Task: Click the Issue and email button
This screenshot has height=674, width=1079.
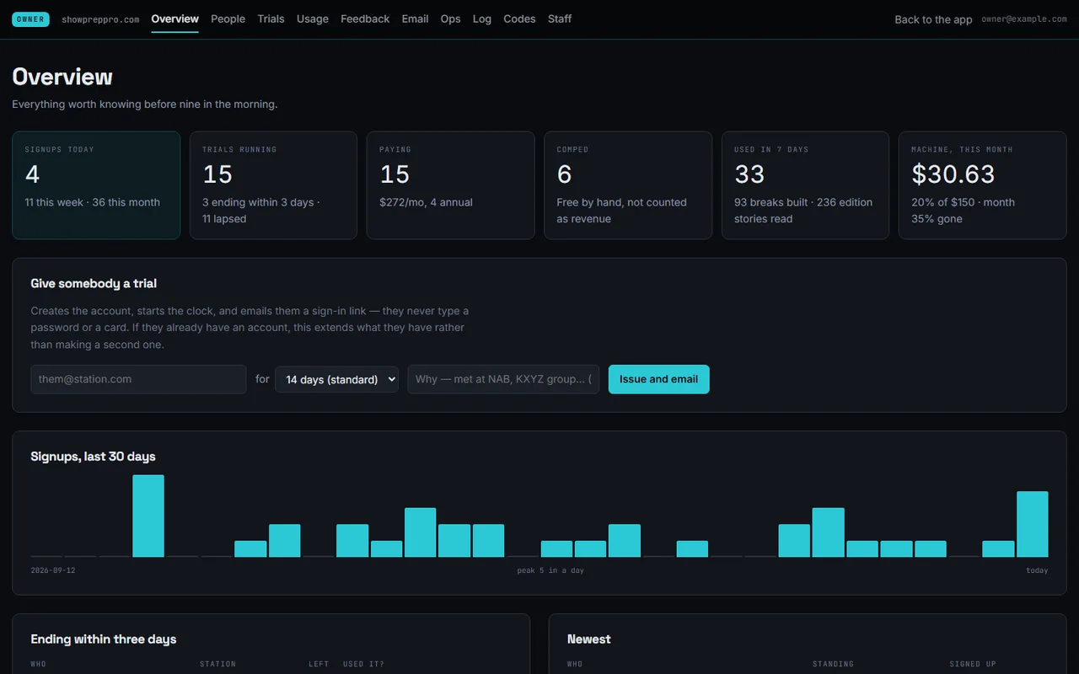Action: [658, 379]
